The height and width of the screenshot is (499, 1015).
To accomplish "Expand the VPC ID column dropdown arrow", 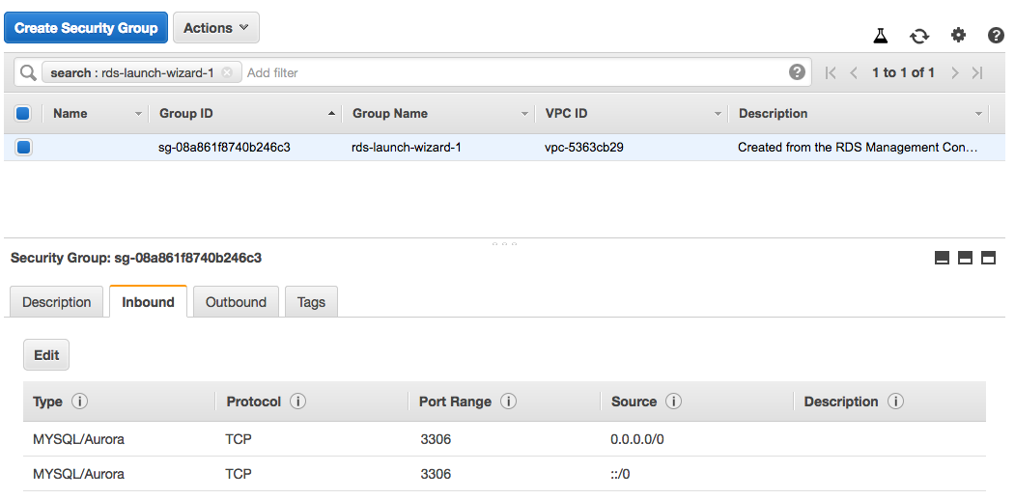I will (x=718, y=114).
